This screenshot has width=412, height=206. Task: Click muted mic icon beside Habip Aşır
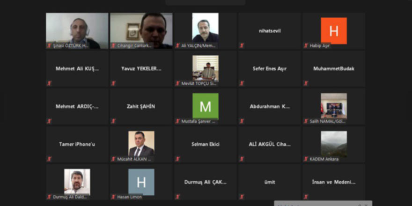[306, 46]
